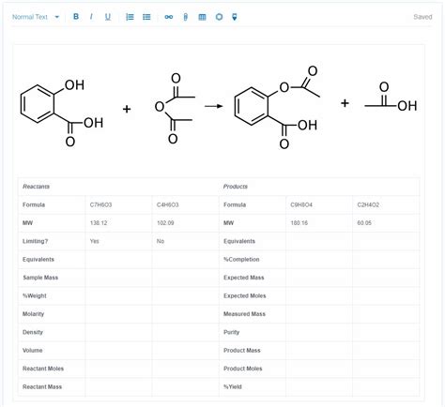Viewport: 445px width, 407px height.
Task: Insert a table
Action: (203, 17)
